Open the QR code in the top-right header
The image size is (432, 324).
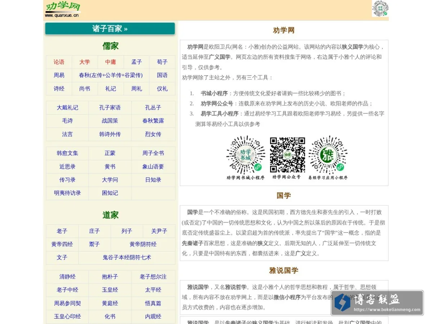click(380, 9)
